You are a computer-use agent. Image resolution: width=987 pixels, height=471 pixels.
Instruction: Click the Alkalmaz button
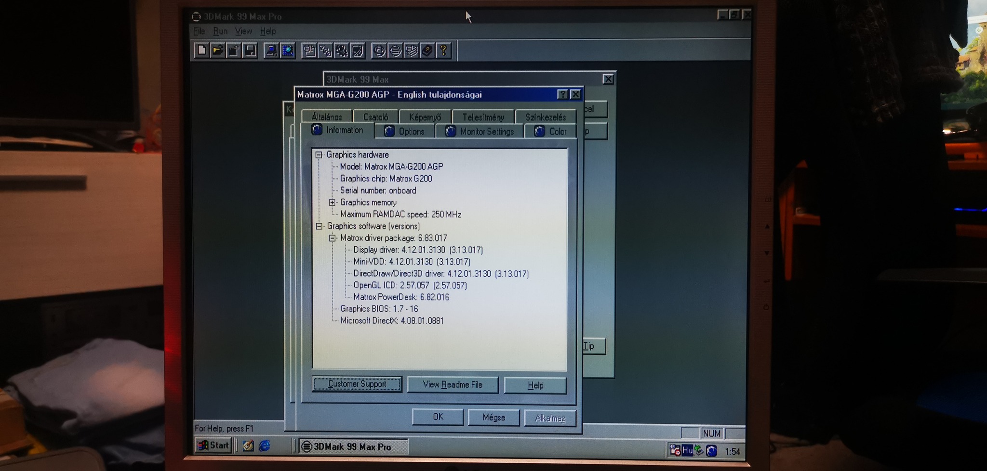(x=550, y=418)
